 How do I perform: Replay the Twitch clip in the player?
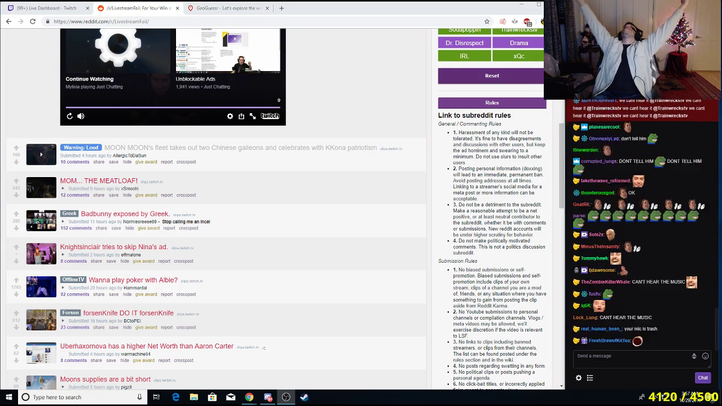coord(69,116)
